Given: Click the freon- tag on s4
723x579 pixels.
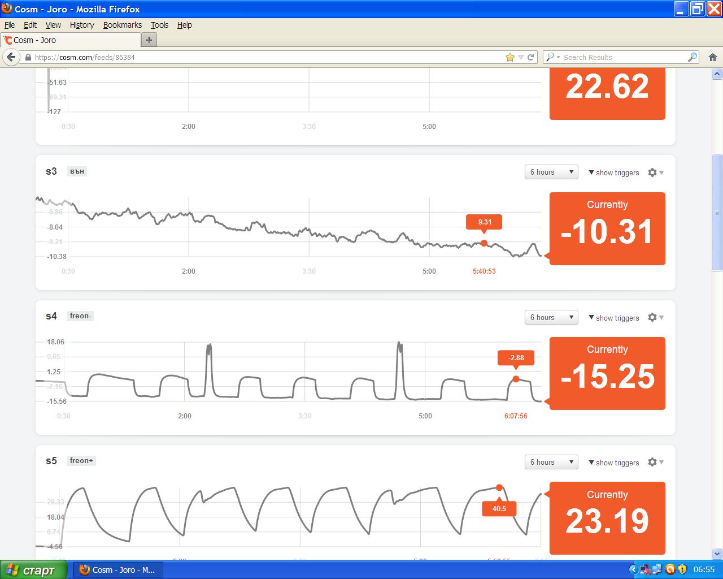Looking at the screenshot, I should pyautogui.click(x=80, y=316).
